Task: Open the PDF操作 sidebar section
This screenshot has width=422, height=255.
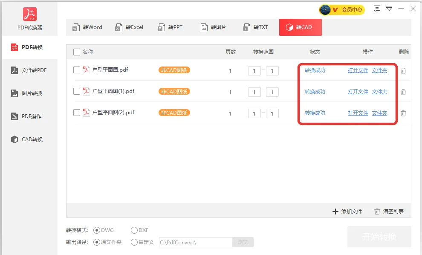Action: (30, 116)
